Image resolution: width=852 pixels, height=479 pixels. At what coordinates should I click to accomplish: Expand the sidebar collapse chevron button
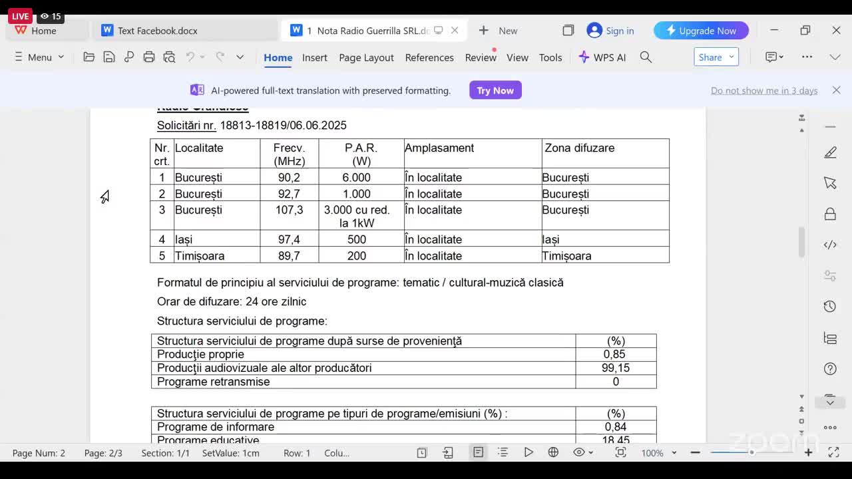[830, 402]
